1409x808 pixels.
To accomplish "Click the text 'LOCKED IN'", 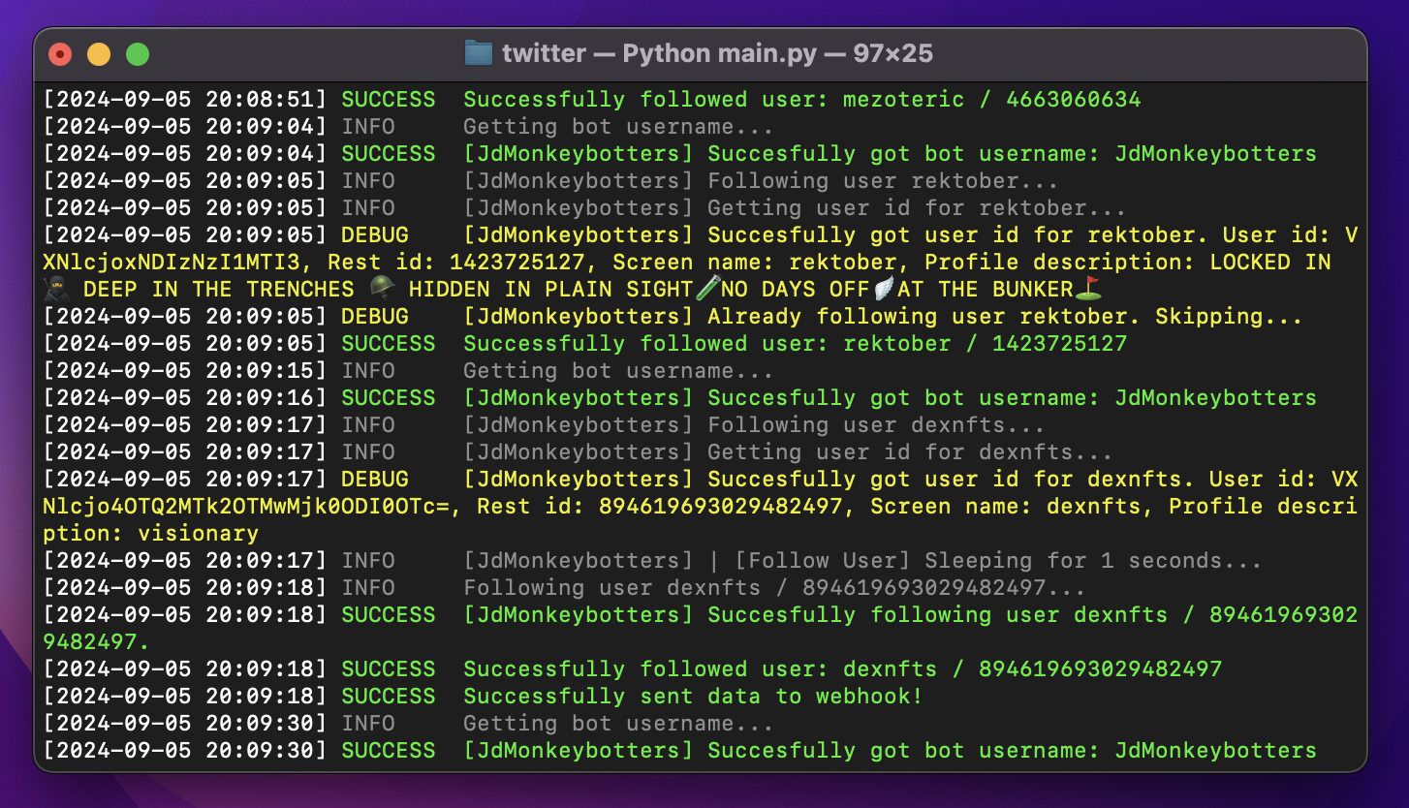I will coord(1270,262).
